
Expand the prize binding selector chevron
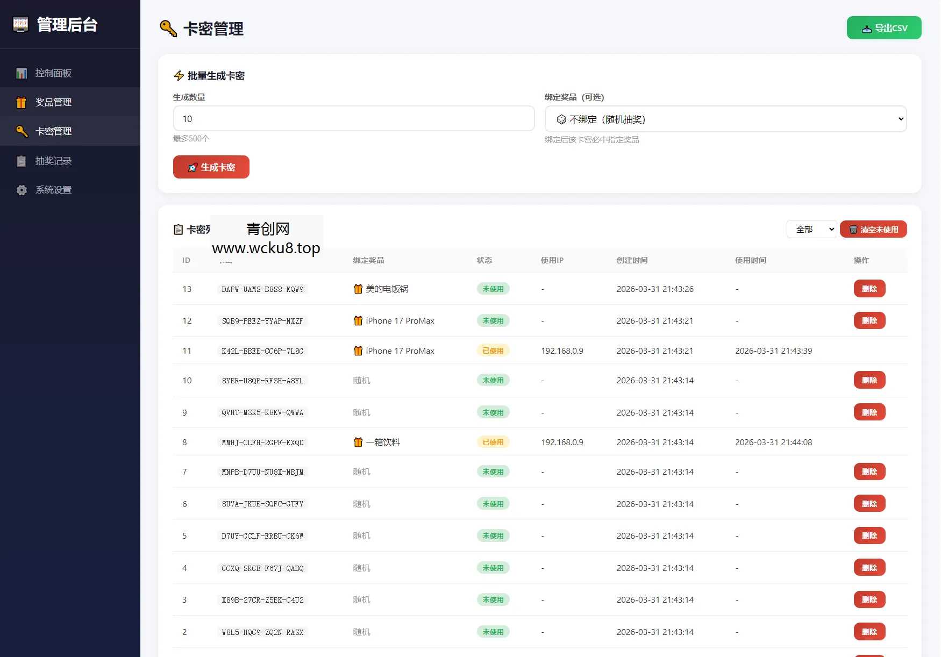(901, 119)
